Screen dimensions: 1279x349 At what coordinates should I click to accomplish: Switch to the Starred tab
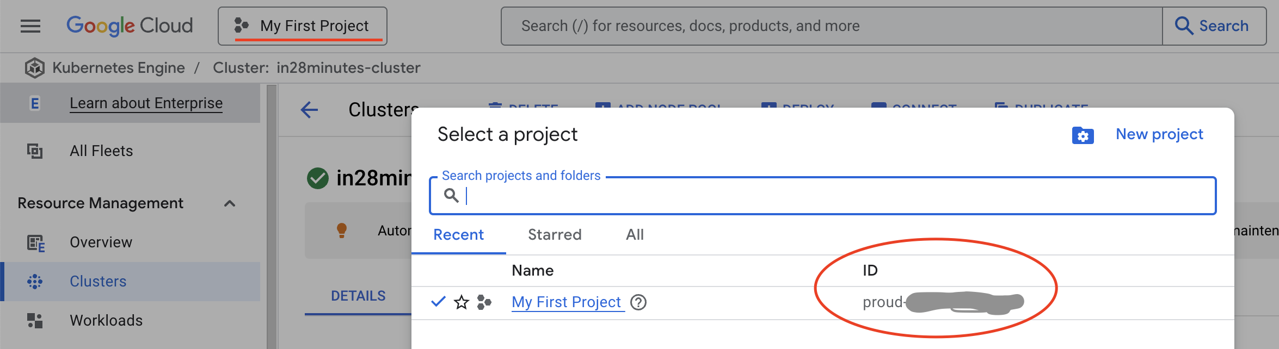(555, 235)
